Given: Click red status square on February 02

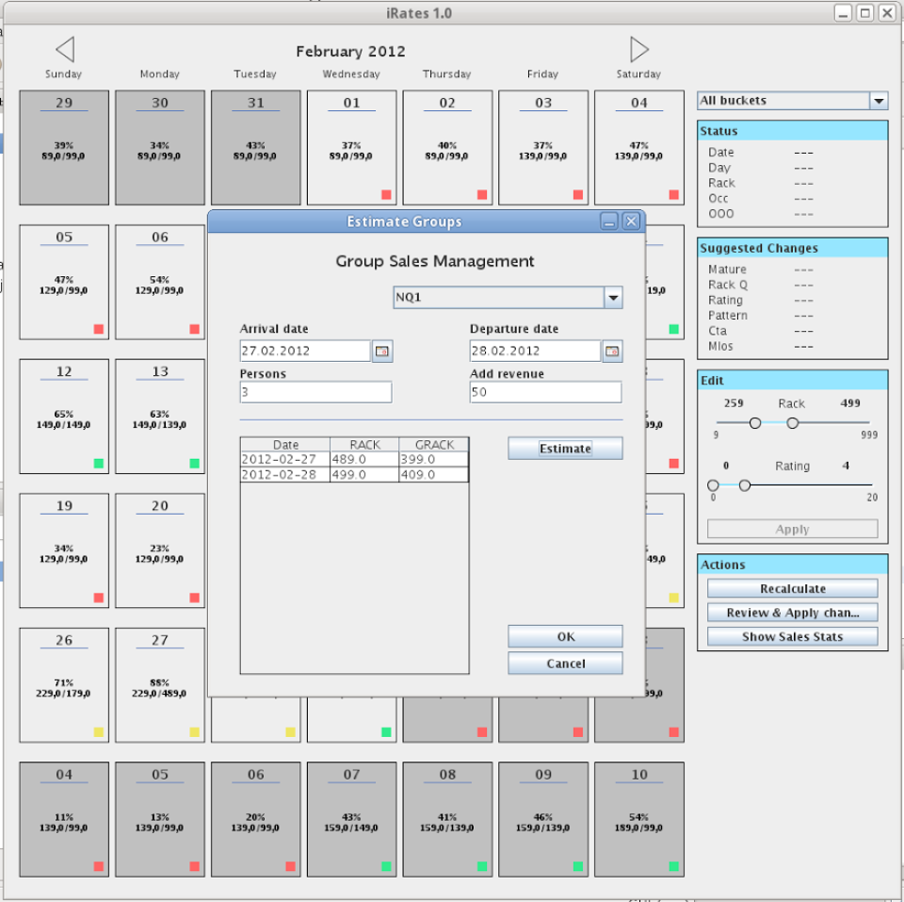Looking at the screenshot, I should pyautogui.click(x=482, y=194).
